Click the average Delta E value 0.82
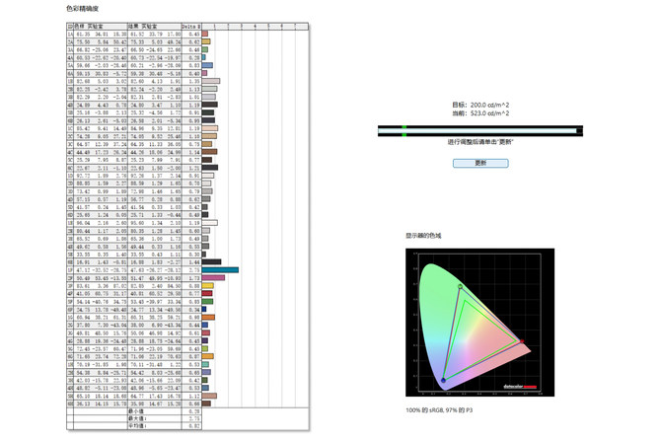661x441 pixels. (194, 426)
